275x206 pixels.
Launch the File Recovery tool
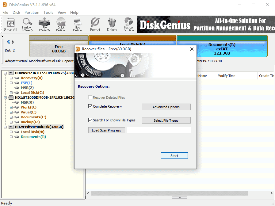coord(44,25)
